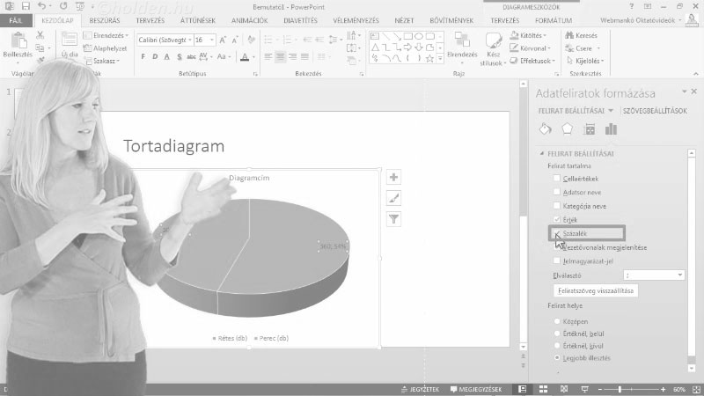This screenshot has height=396, width=704.
Task: Switch to BESZÚRÁS ribbon tab
Action: pyautogui.click(x=104, y=20)
